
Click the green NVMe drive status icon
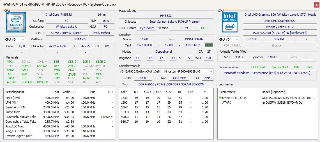220,98
